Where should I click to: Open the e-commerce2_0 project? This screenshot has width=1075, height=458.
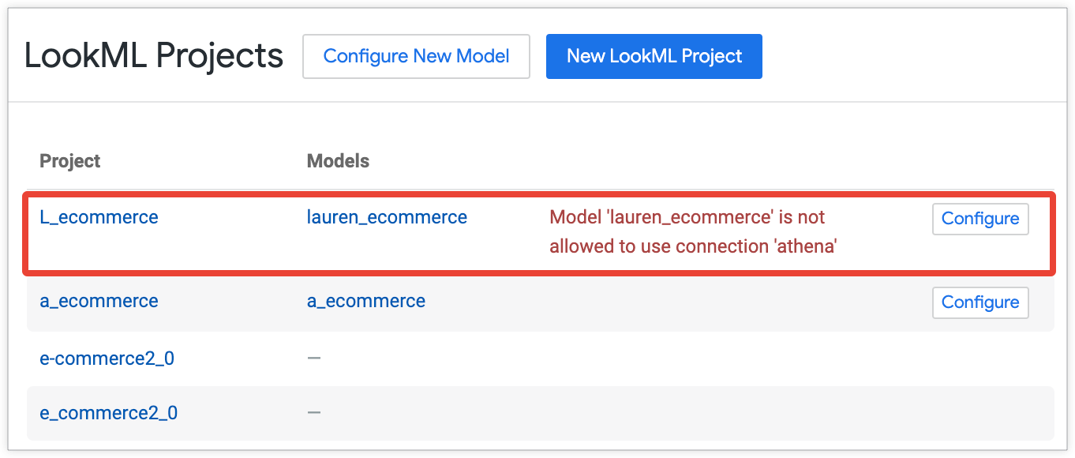coord(107,358)
